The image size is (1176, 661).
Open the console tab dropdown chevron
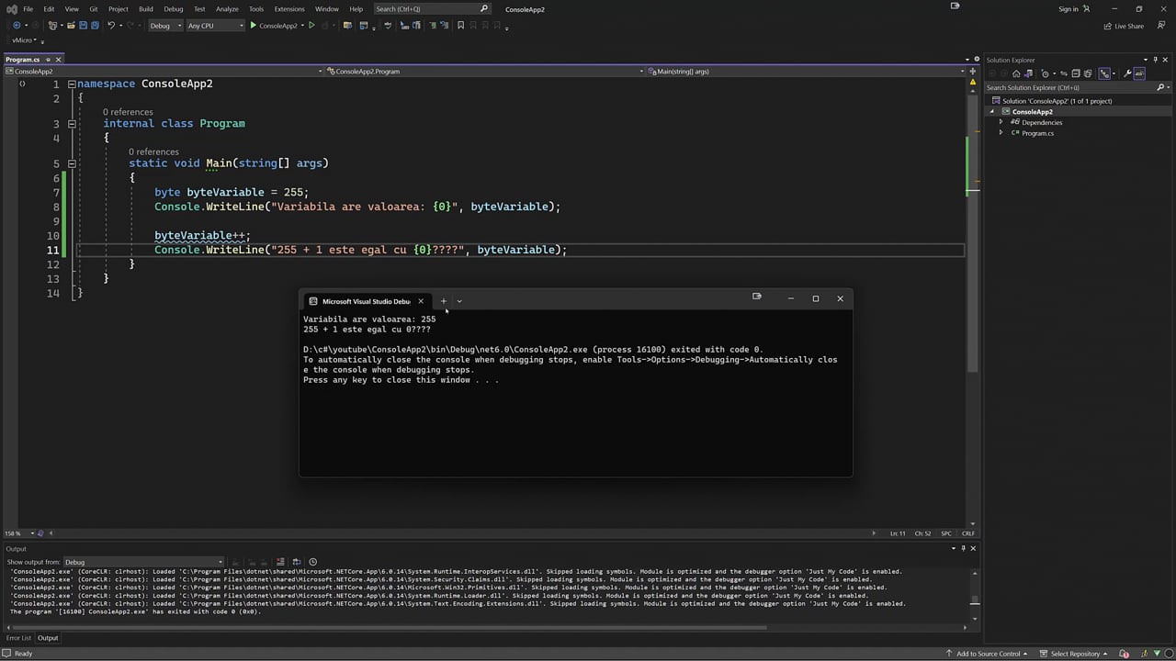pos(459,301)
